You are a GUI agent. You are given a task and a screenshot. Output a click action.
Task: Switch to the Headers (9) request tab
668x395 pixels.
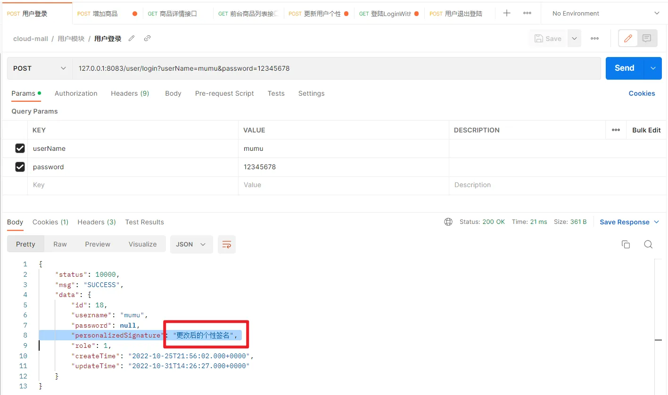130,93
